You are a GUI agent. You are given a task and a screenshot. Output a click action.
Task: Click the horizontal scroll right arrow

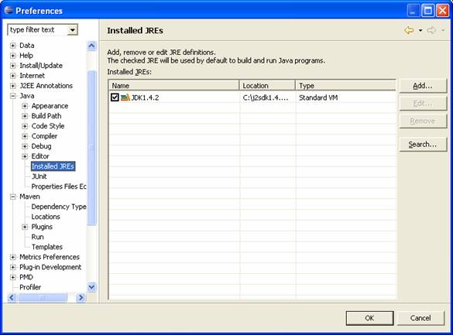(x=81, y=298)
